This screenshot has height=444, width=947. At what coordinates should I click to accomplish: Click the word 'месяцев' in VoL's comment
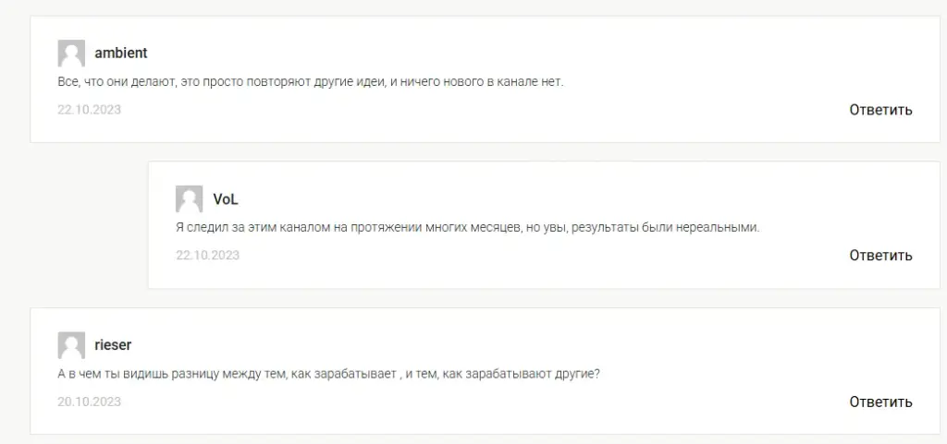click(493, 228)
